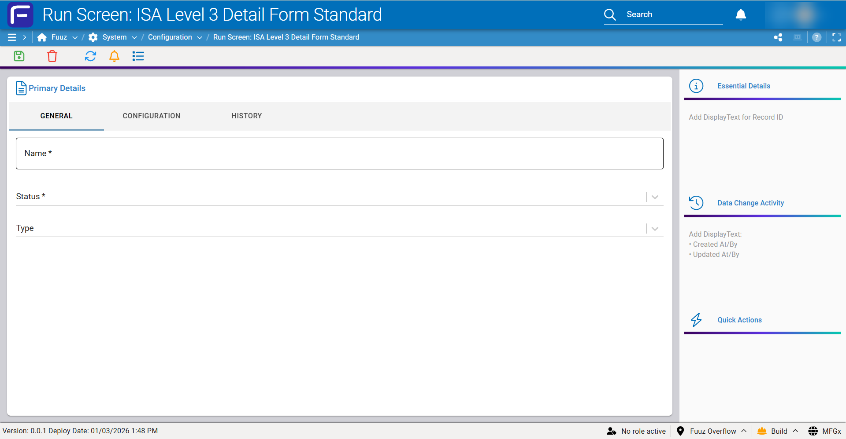846x439 pixels.
Task: Expand the Status dropdown
Action: 655,197
